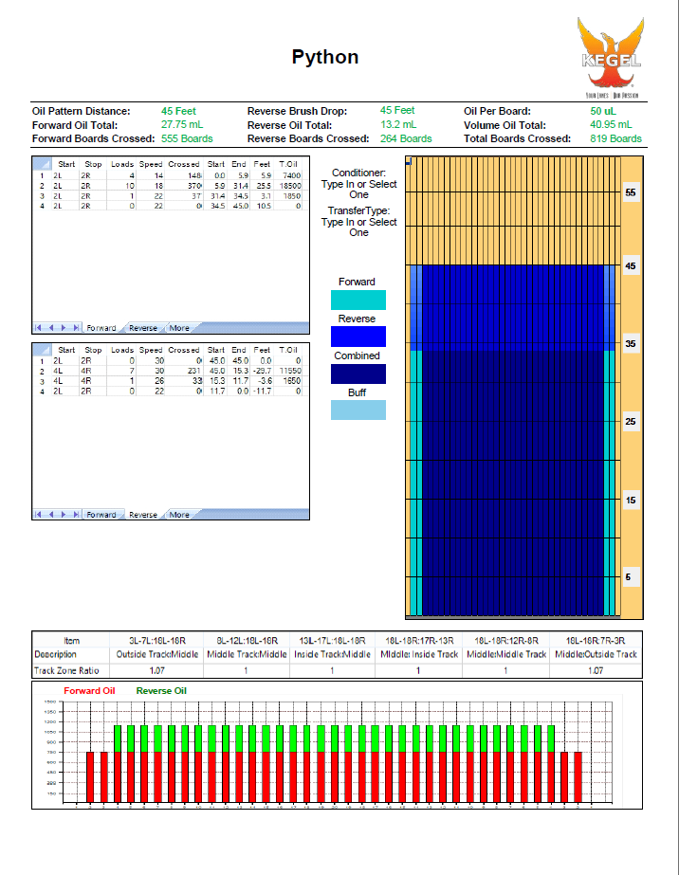
Task: Select row 2 header in upper table
Action: coord(42,186)
